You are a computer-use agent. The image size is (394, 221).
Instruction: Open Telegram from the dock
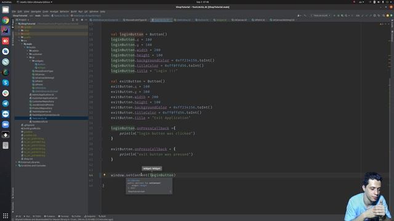(x=6, y=104)
